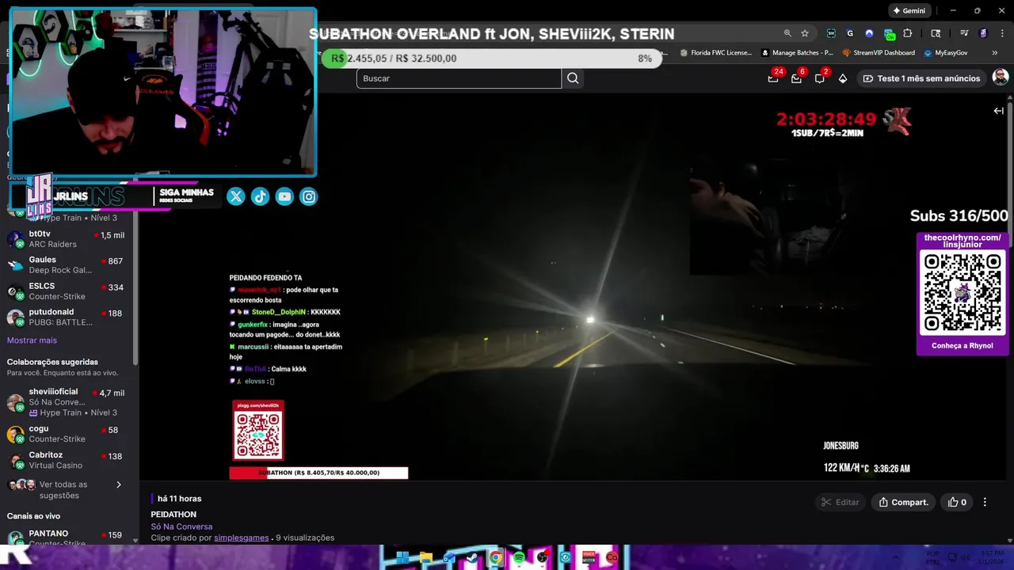The height and width of the screenshot is (570, 1014).
Task: Bookmark page with the star icon
Action: [805, 33]
